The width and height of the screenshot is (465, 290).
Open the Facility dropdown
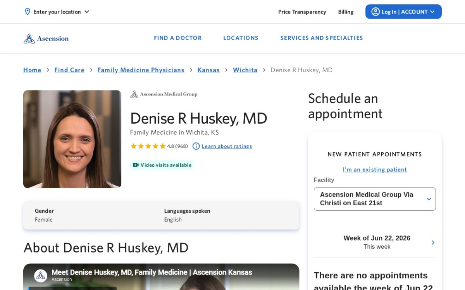375,199
